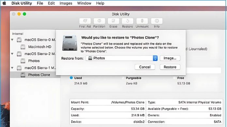Click the Internal sidebar section header
The width and height of the screenshot is (227, 127).
pos(18,34)
